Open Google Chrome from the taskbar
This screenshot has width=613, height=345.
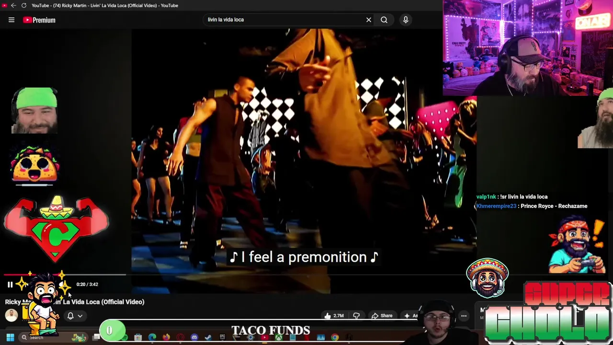point(335,337)
